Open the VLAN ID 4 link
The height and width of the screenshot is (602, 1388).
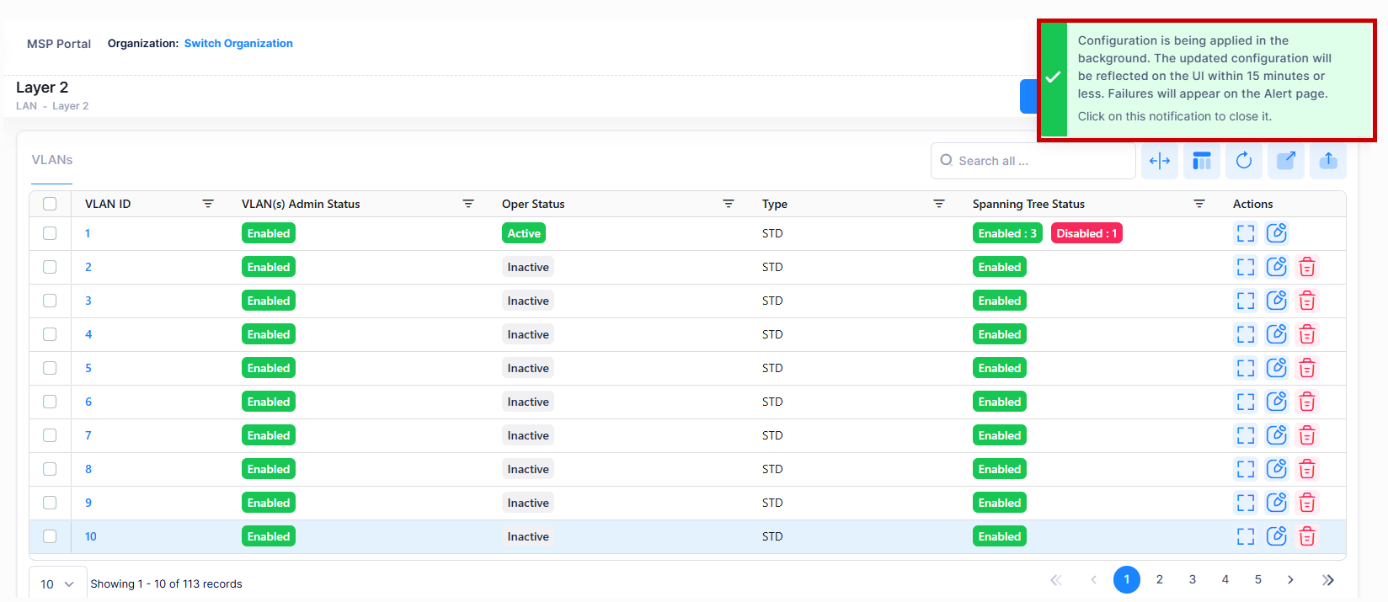(x=88, y=334)
